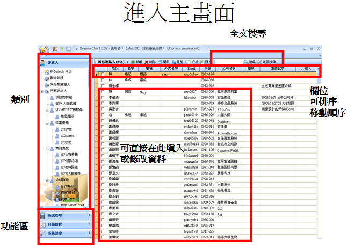Click the 0952-997 phone cell
The height and width of the screenshot is (247, 347).
[x=207, y=109]
